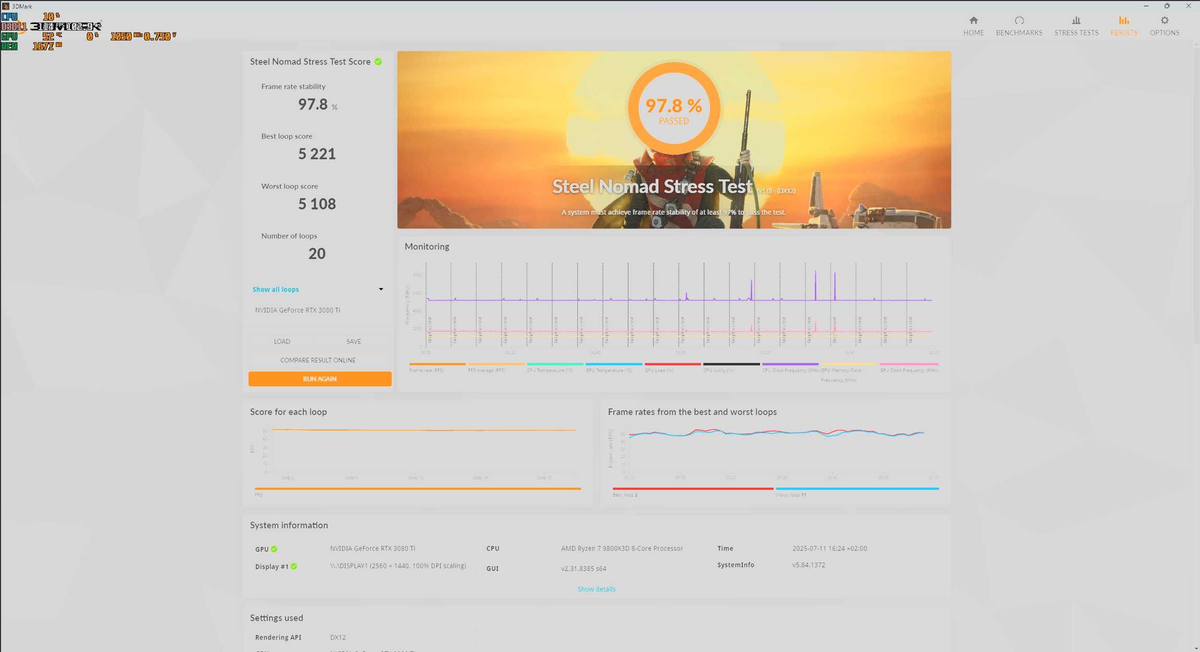Click the Worst loop score value 5 108
This screenshot has height=652, width=1200.
coord(317,204)
